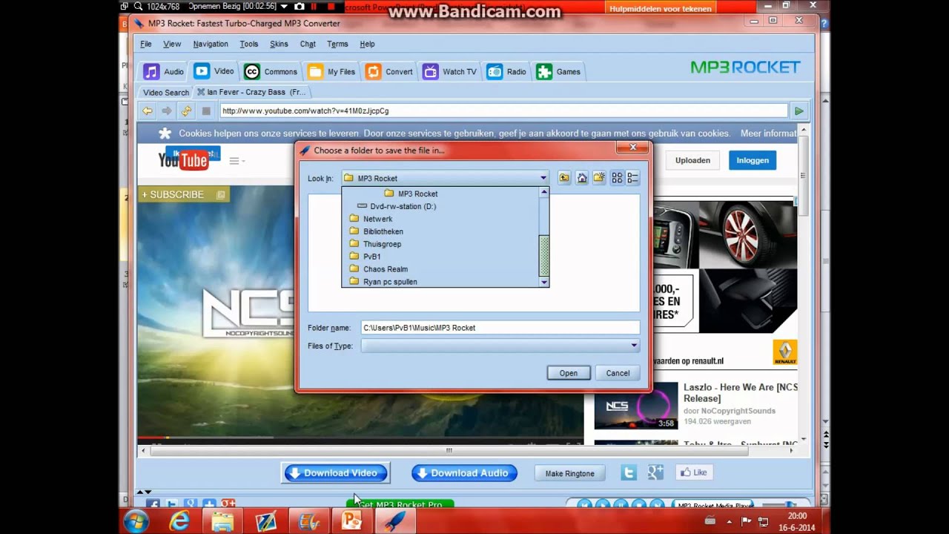The width and height of the screenshot is (949, 534).
Task: Open the Commons section
Action: click(x=271, y=71)
